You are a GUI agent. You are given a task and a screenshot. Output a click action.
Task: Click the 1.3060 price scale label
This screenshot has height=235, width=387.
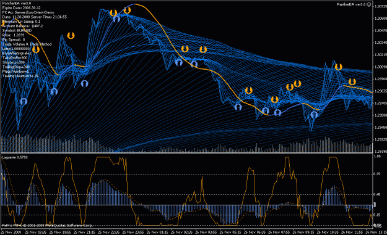point(381,19)
